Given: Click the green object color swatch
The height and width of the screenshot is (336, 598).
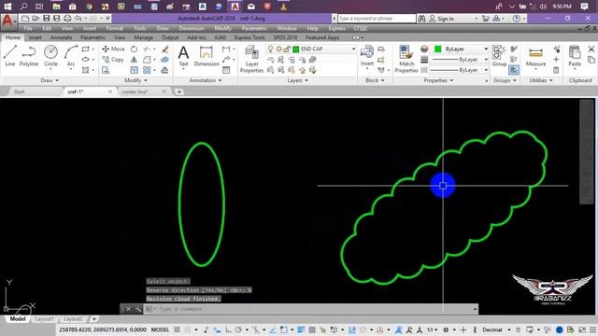Looking at the screenshot, I should click(438, 49).
